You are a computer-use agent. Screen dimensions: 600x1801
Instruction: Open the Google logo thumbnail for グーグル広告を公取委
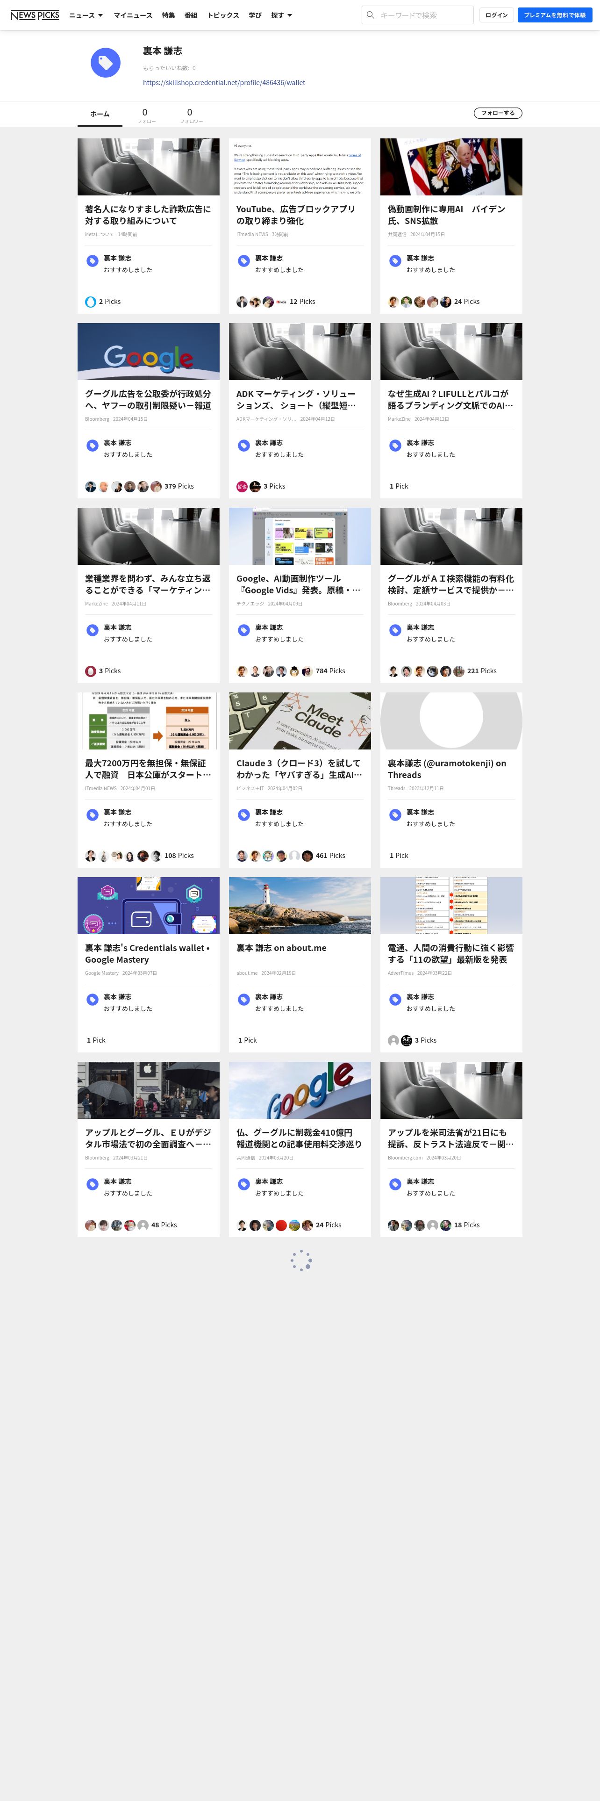tap(148, 351)
